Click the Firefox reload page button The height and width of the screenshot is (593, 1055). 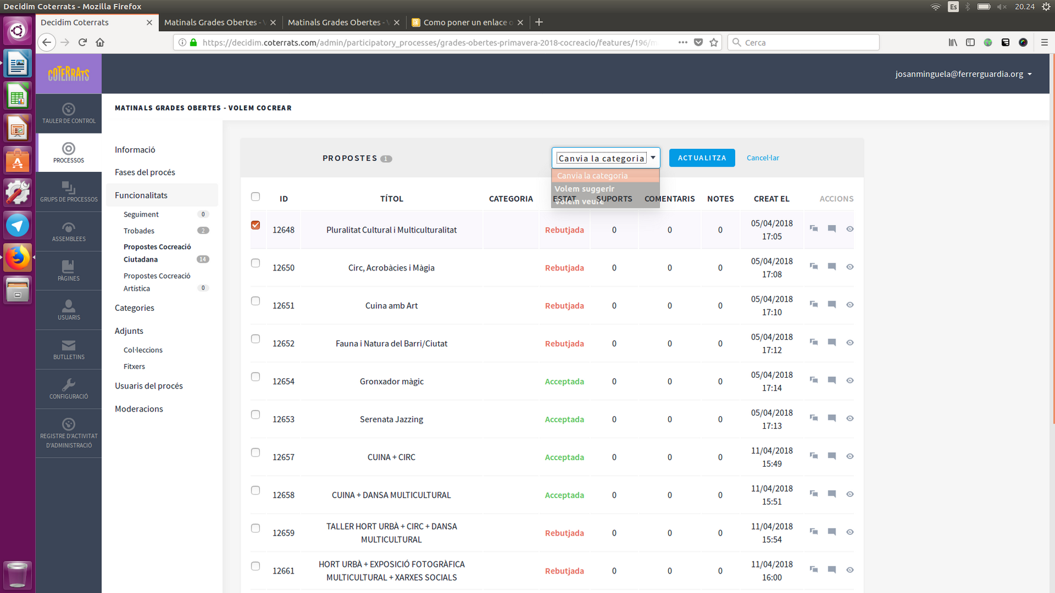pyautogui.click(x=82, y=42)
